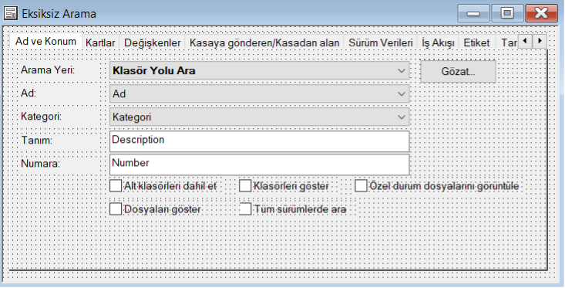Check Özel durum dosyalarını görüntüle
The image size is (565, 288).
click(361, 186)
